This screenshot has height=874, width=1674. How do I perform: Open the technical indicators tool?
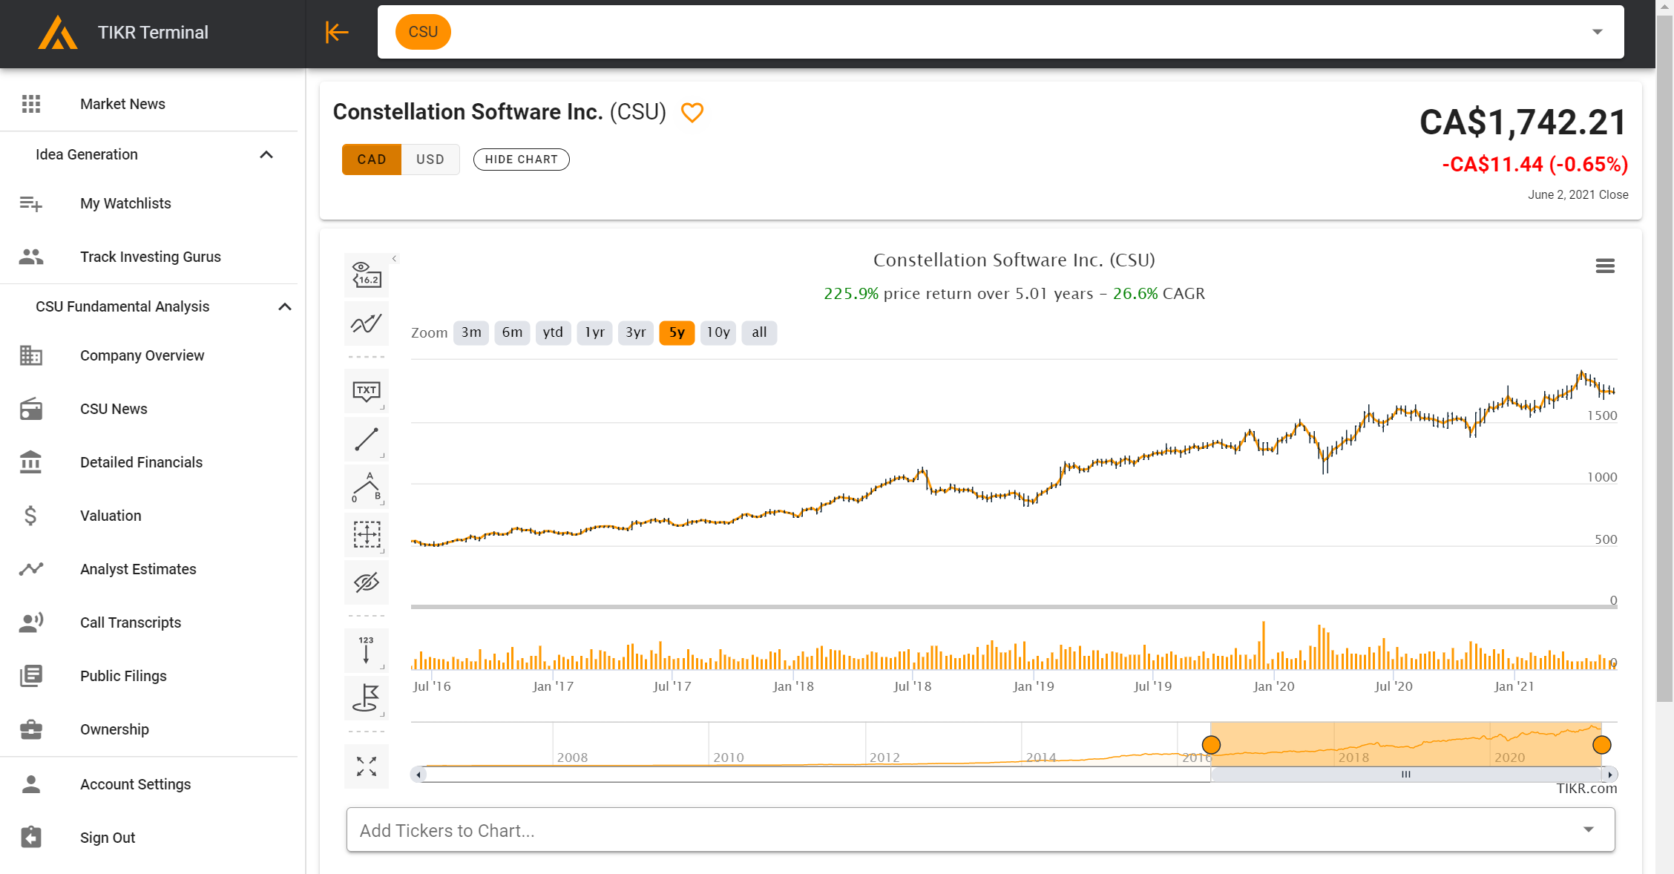[366, 323]
